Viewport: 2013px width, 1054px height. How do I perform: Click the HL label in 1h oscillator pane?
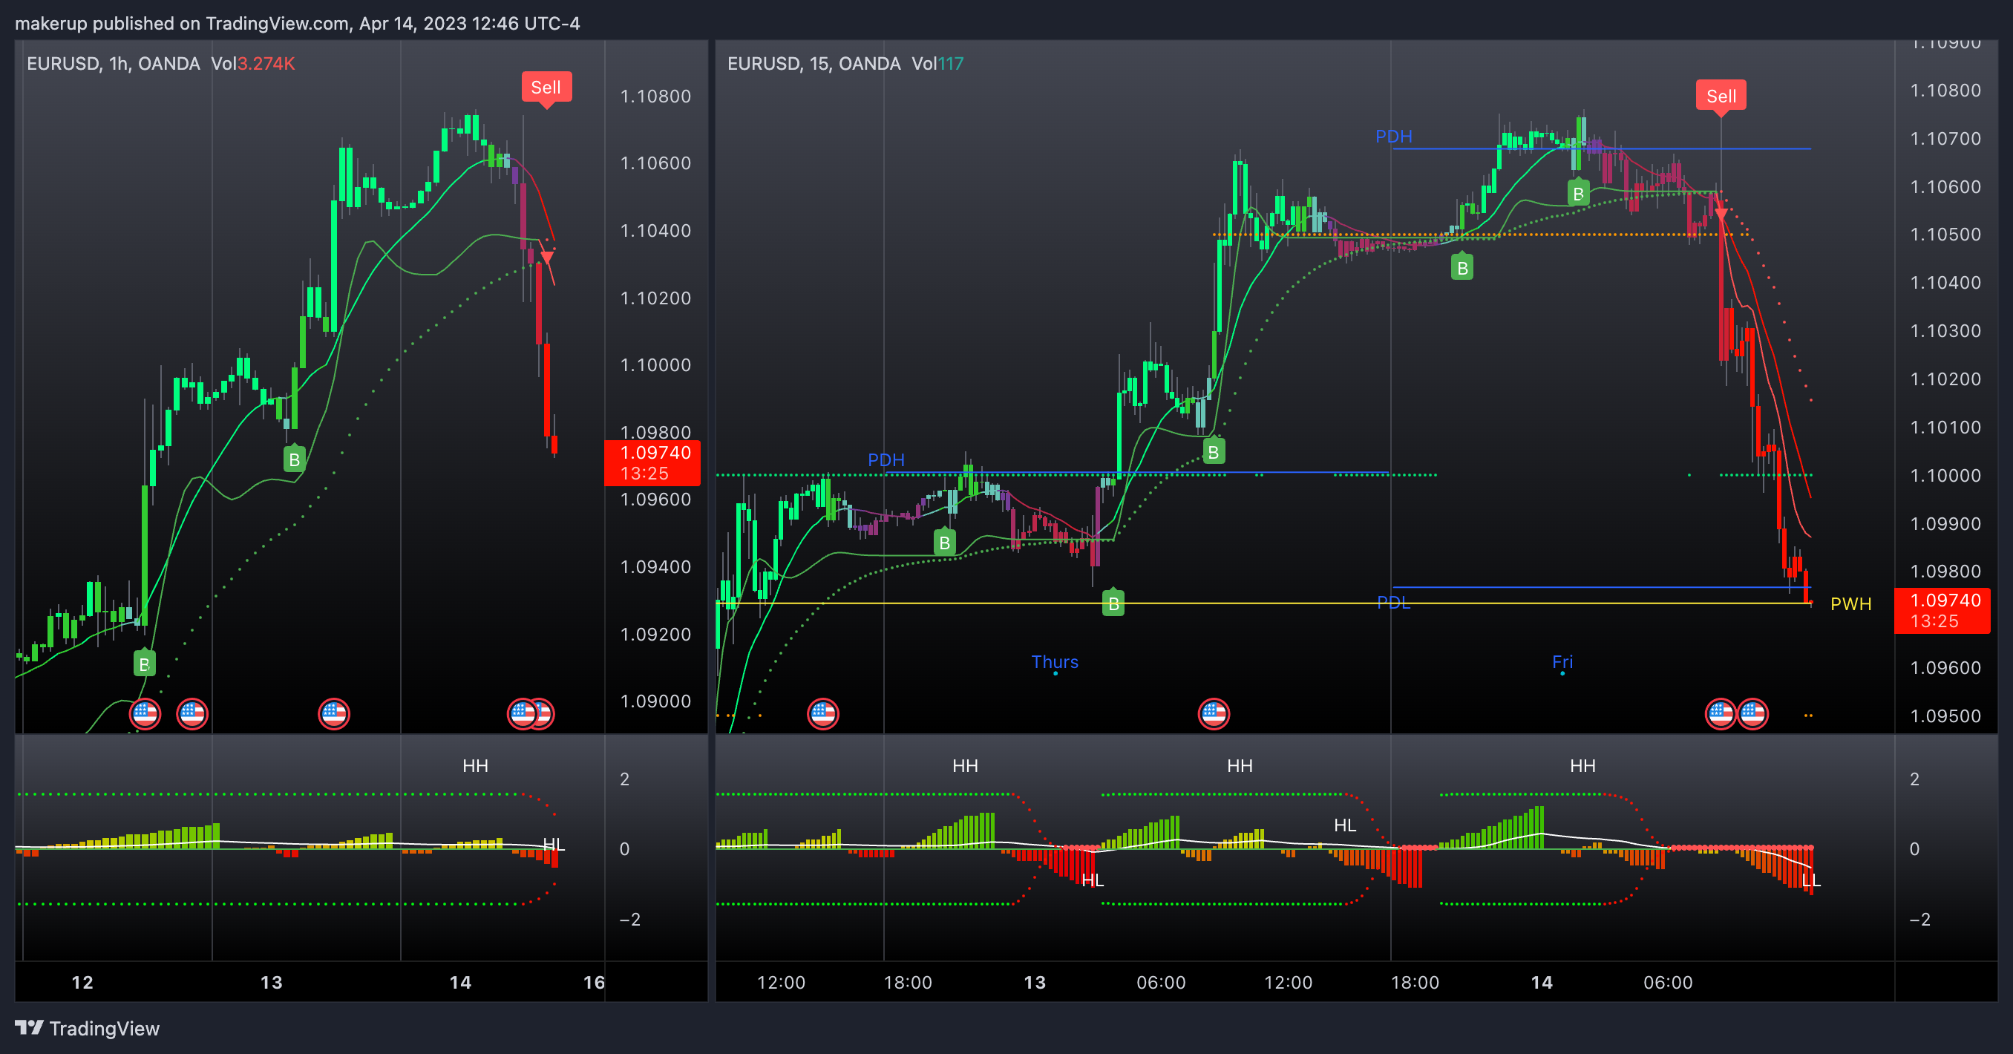tap(553, 844)
